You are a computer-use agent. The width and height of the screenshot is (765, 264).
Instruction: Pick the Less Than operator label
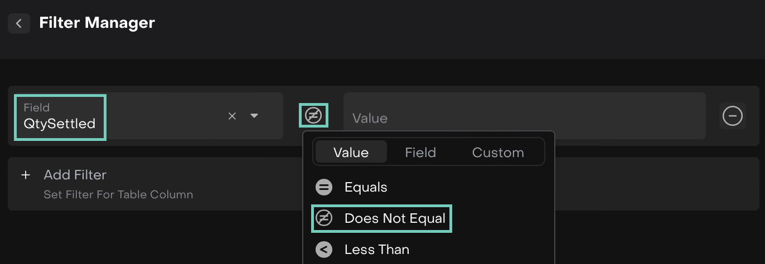[x=377, y=250]
